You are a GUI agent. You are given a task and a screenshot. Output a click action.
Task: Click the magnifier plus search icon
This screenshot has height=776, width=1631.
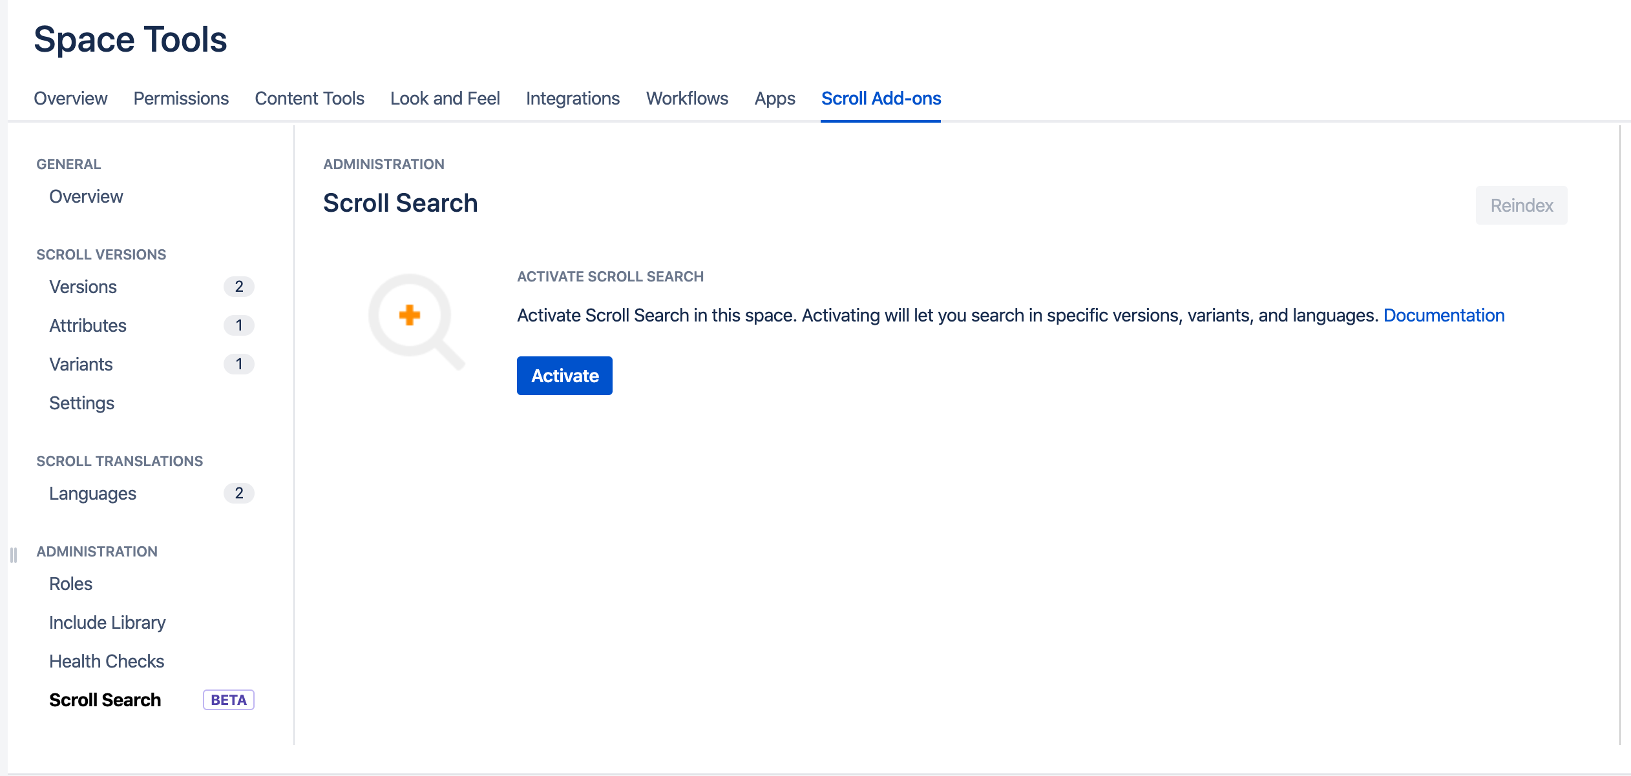(x=415, y=321)
